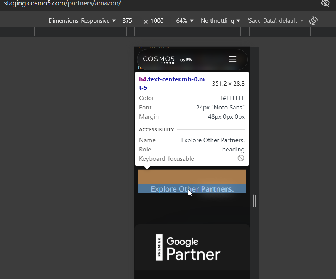Click the ACCESSIBILITY section label

coord(156,129)
